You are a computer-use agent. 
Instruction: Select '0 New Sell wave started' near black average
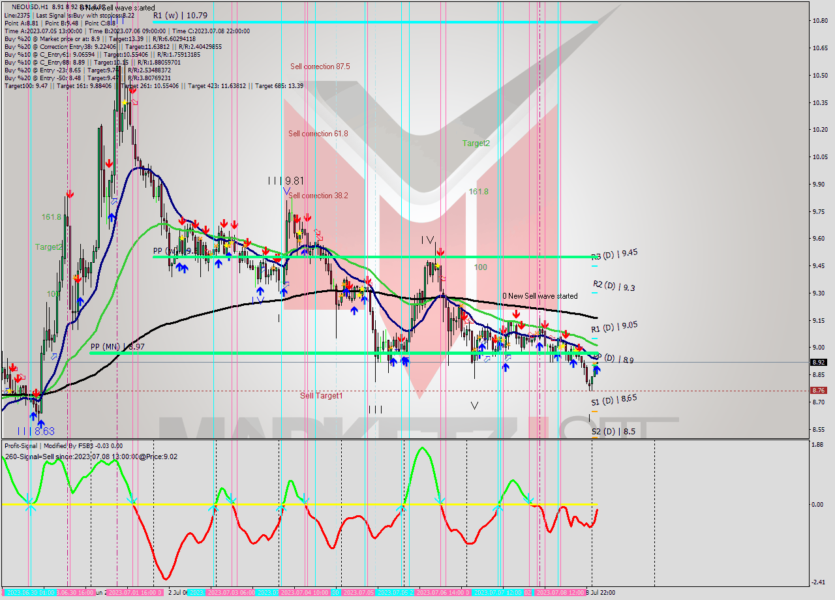click(539, 296)
